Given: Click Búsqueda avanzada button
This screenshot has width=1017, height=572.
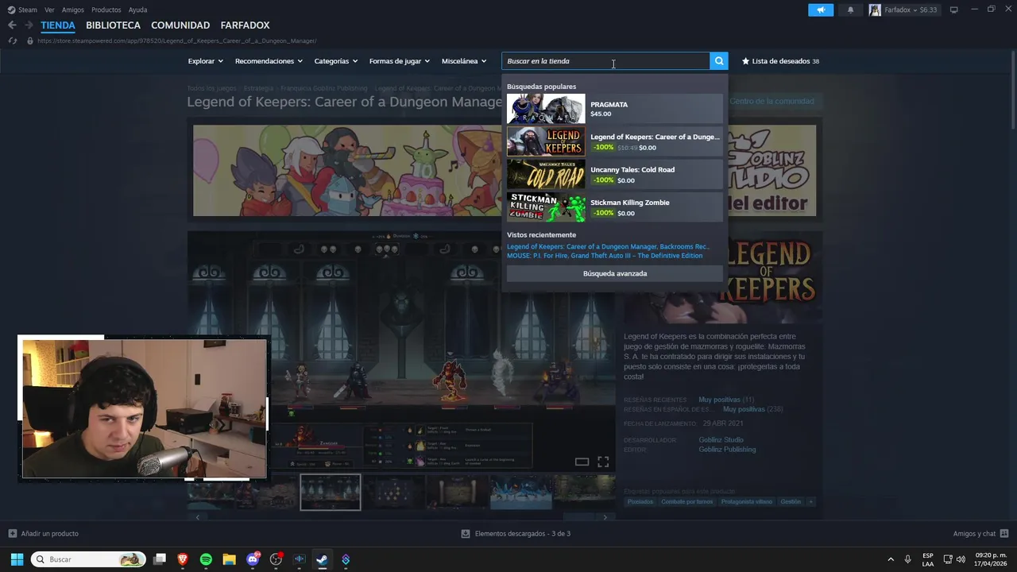Looking at the screenshot, I should pyautogui.click(x=615, y=273).
